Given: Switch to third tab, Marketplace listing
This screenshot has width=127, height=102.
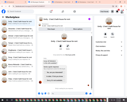Looking at the screenshot, I should (62, 2).
